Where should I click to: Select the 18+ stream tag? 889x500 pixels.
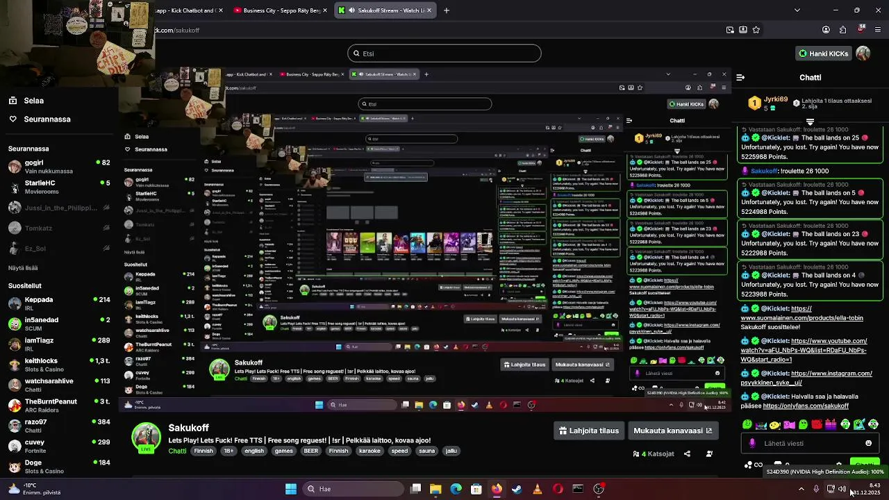pos(229,451)
